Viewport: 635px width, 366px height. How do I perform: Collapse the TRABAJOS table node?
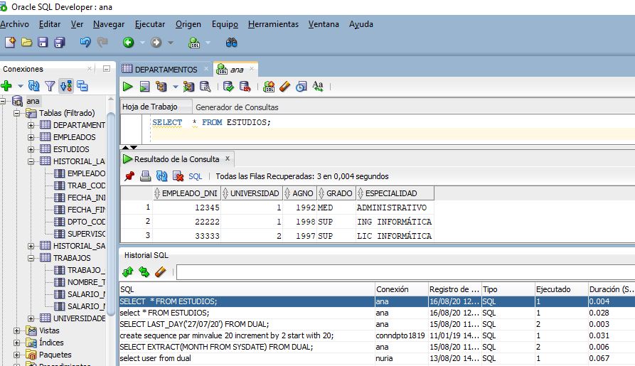click(x=31, y=258)
